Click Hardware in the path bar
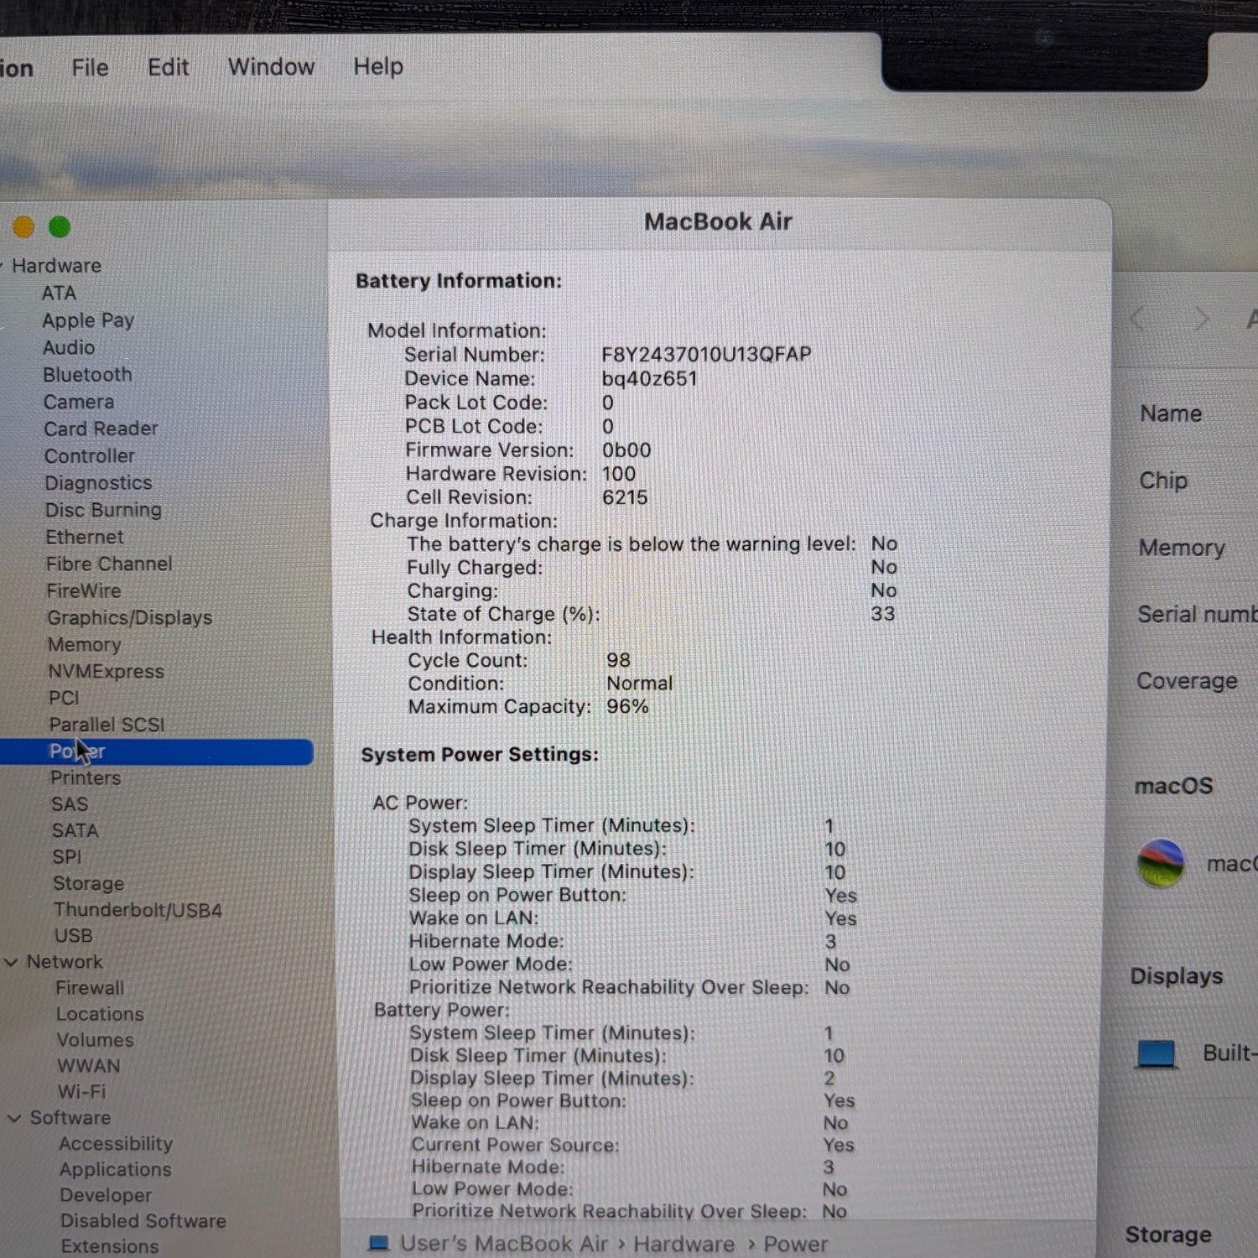This screenshot has height=1258, width=1258. [684, 1244]
